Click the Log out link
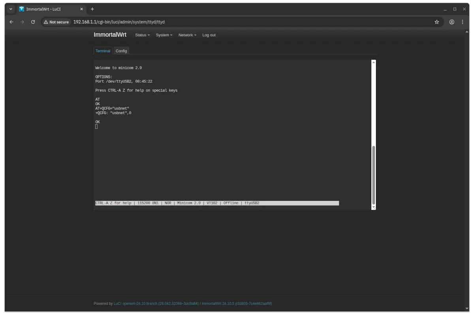The image size is (474, 321). tap(209, 35)
